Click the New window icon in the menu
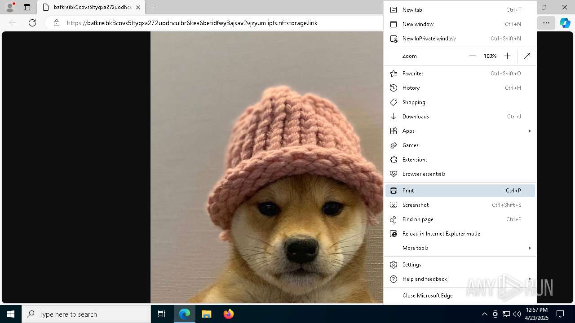 click(394, 24)
